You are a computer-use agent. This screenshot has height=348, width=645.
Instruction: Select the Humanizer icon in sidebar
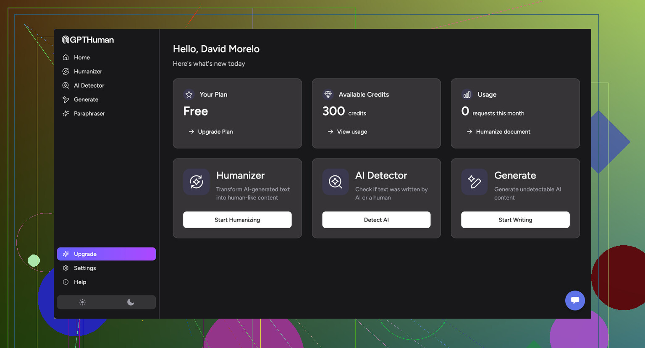point(66,71)
